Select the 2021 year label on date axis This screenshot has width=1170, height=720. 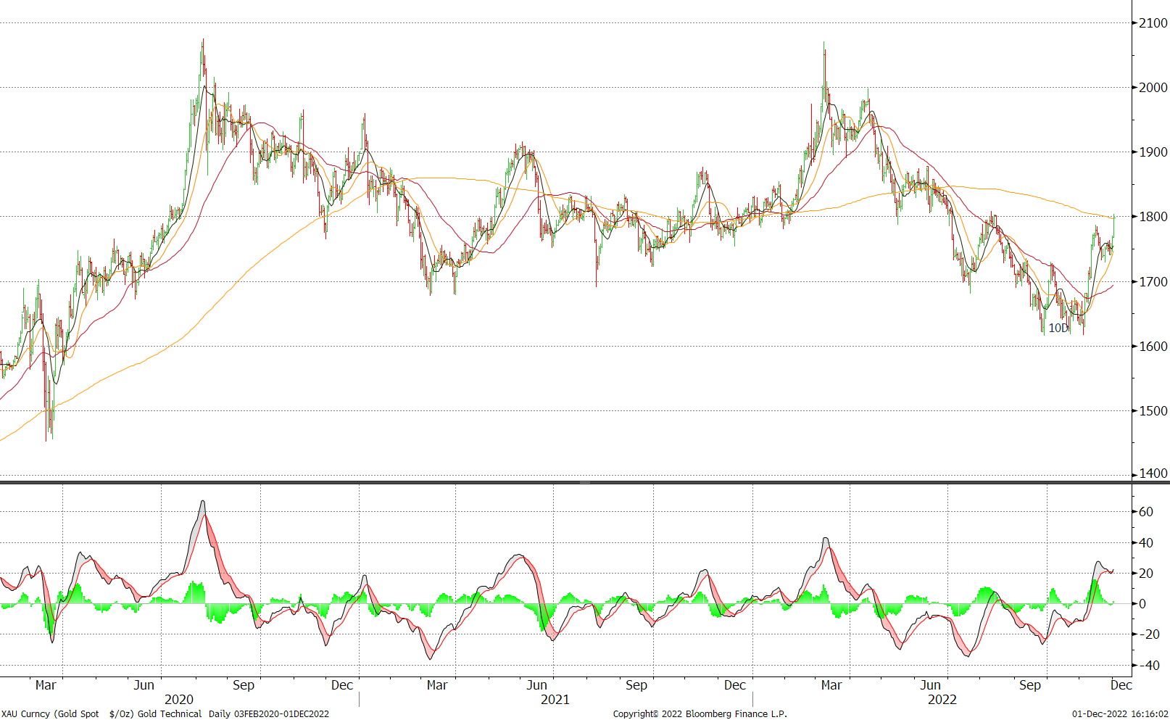[x=555, y=700]
